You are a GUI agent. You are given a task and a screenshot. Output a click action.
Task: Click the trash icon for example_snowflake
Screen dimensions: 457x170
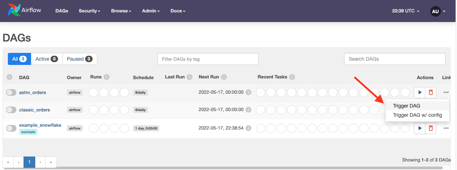coord(431,128)
